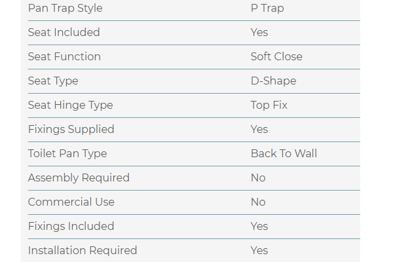Click the "Seat Included" row label
393x262 pixels.
64,32
